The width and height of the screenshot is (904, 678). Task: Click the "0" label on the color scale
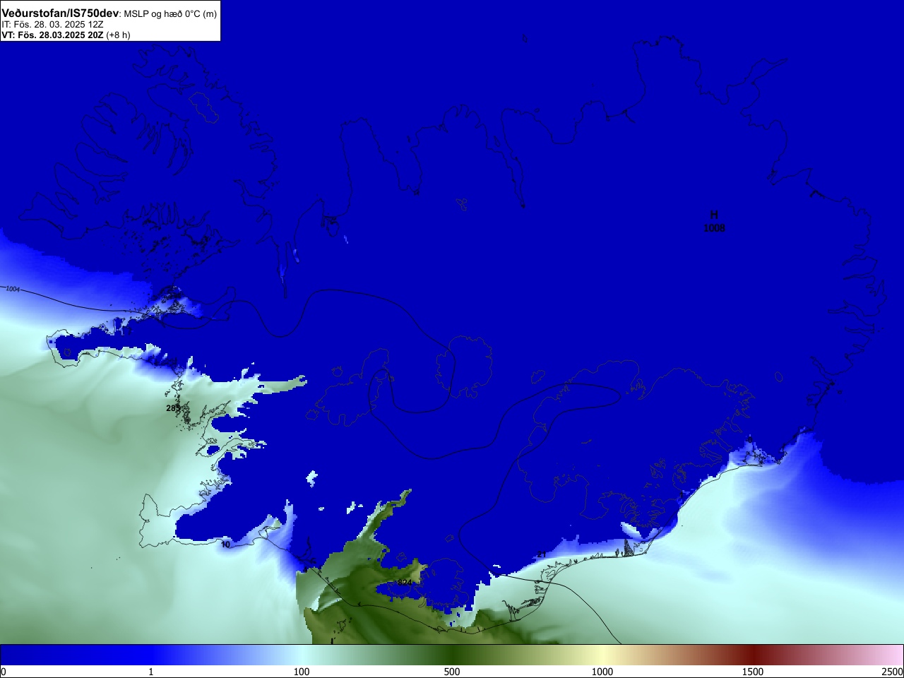pyautogui.click(x=4, y=672)
